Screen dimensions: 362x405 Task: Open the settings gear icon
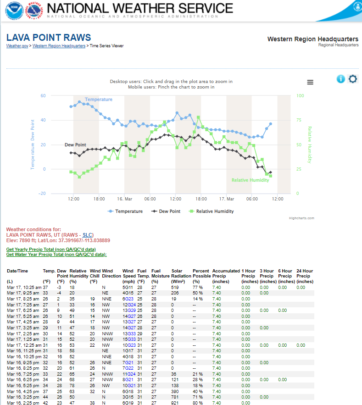352,79
